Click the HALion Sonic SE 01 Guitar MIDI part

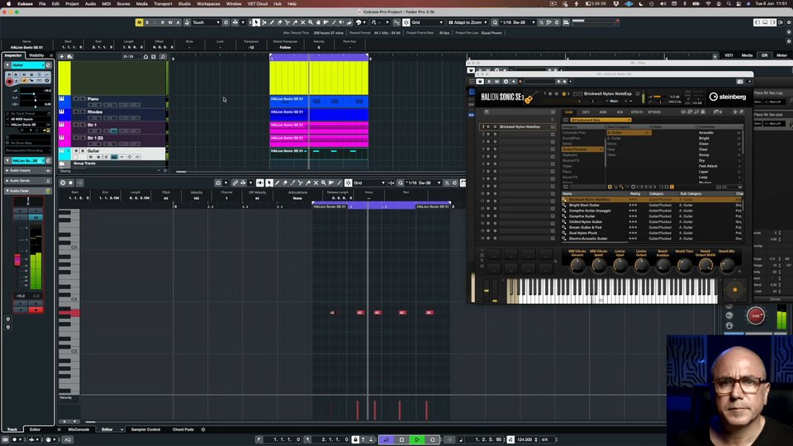pos(319,154)
